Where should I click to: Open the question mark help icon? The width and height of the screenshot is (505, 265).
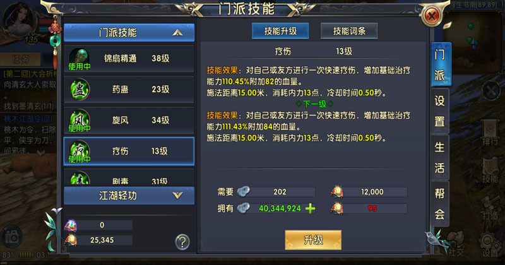(182, 242)
